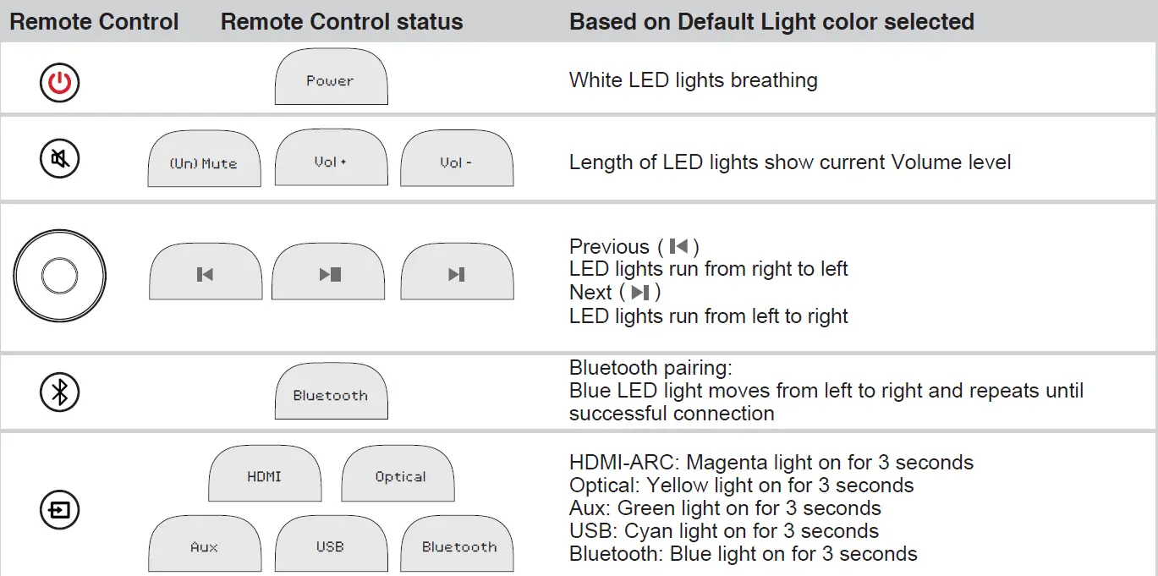Toggle the (Un)Mute button
1158x576 pixels.
tap(204, 162)
